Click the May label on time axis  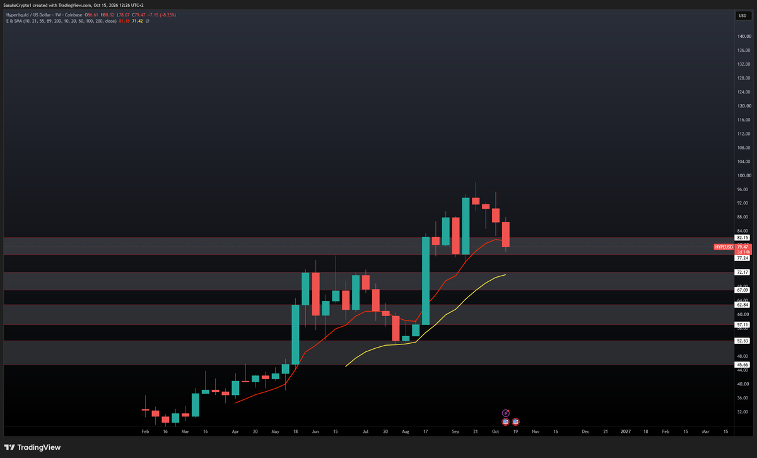(x=275, y=432)
